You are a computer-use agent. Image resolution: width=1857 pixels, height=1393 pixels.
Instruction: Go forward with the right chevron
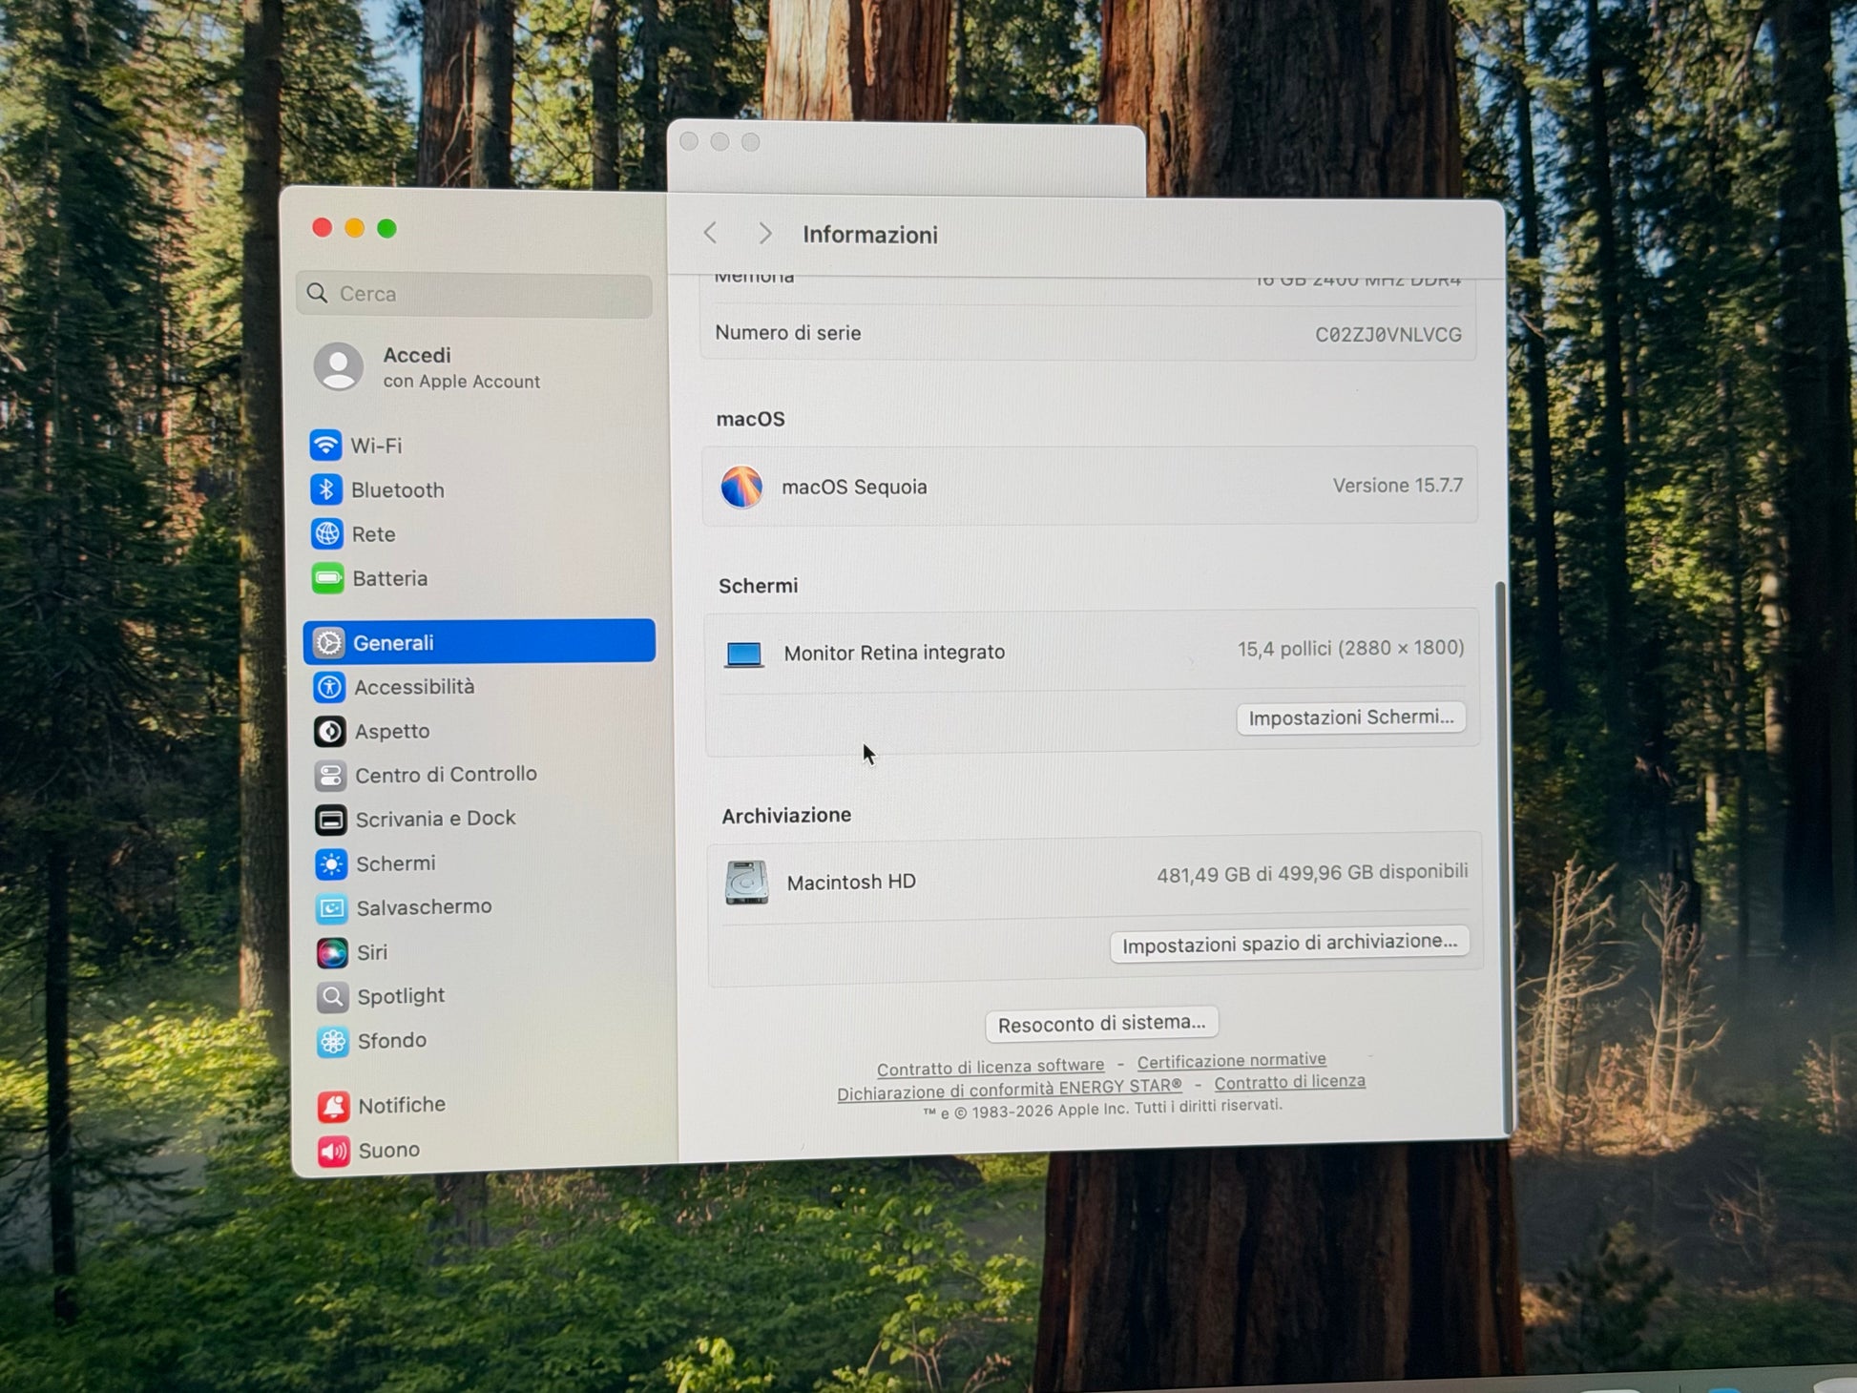point(764,234)
